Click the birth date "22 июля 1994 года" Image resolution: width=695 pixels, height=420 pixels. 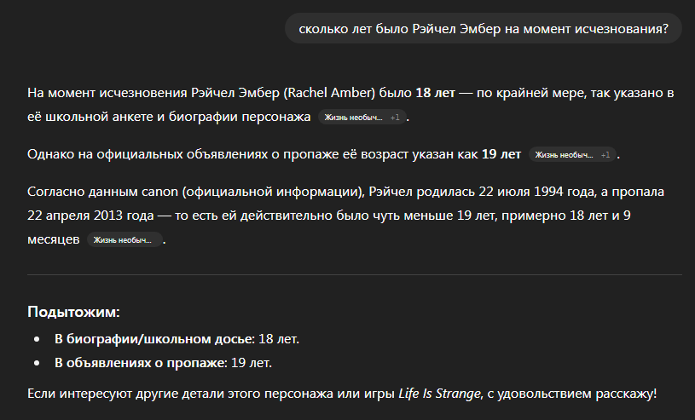tap(536, 192)
